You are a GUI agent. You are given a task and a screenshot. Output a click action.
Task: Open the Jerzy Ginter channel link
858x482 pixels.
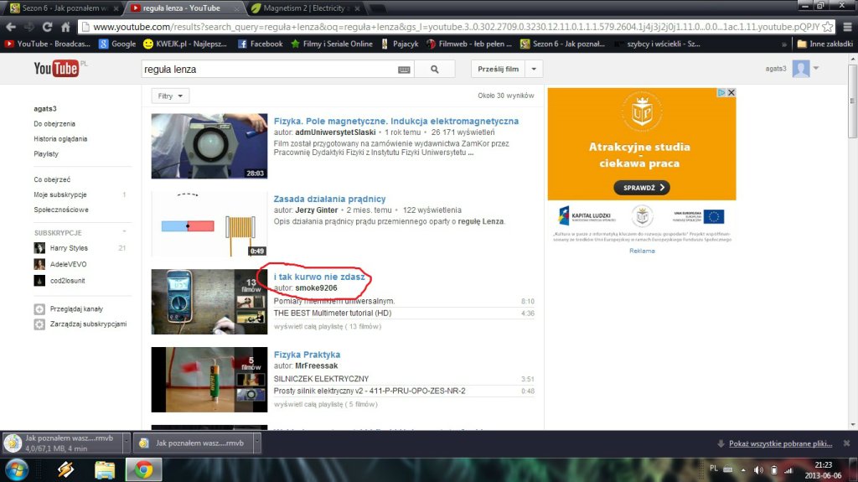tap(316, 210)
